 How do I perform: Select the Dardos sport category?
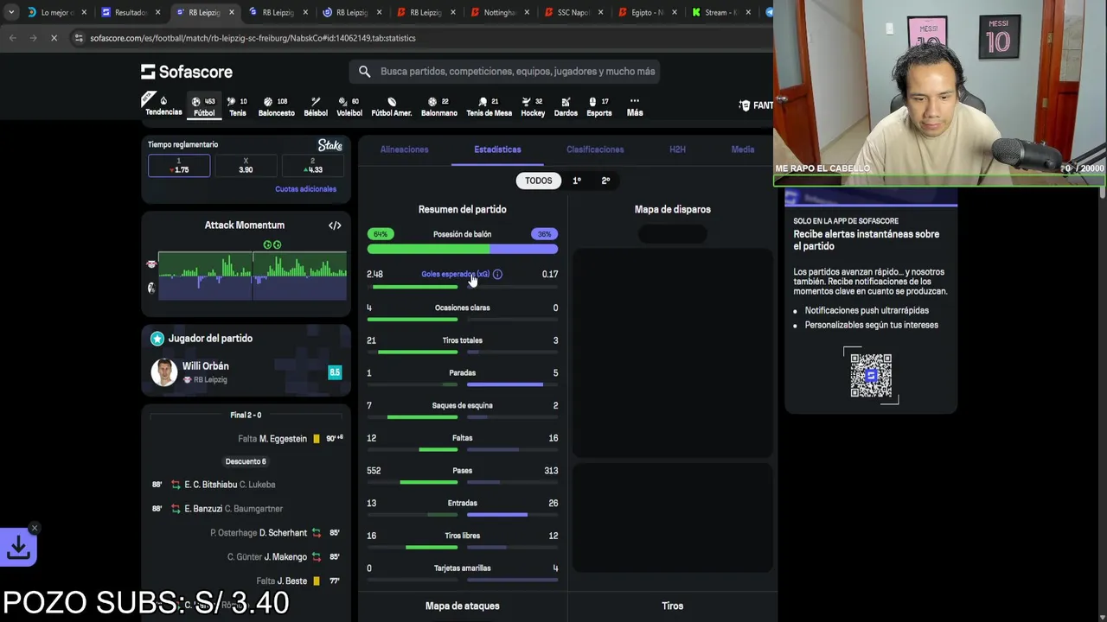[566, 106]
